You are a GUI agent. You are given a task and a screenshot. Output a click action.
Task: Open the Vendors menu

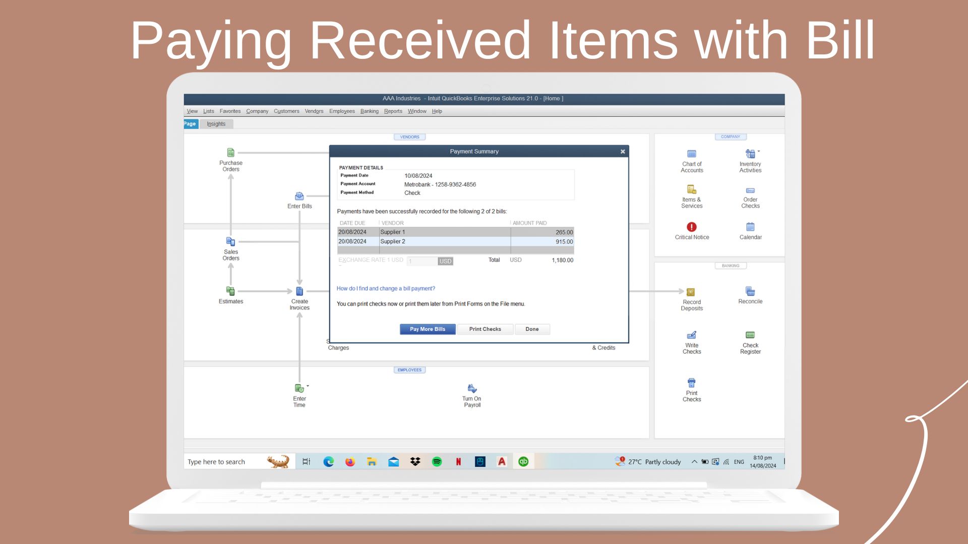pyautogui.click(x=314, y=111)
